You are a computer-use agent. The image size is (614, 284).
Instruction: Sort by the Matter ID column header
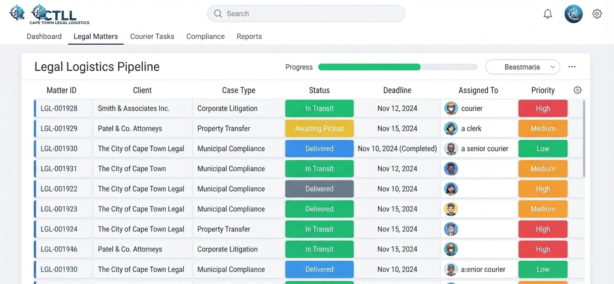point(61,91)
